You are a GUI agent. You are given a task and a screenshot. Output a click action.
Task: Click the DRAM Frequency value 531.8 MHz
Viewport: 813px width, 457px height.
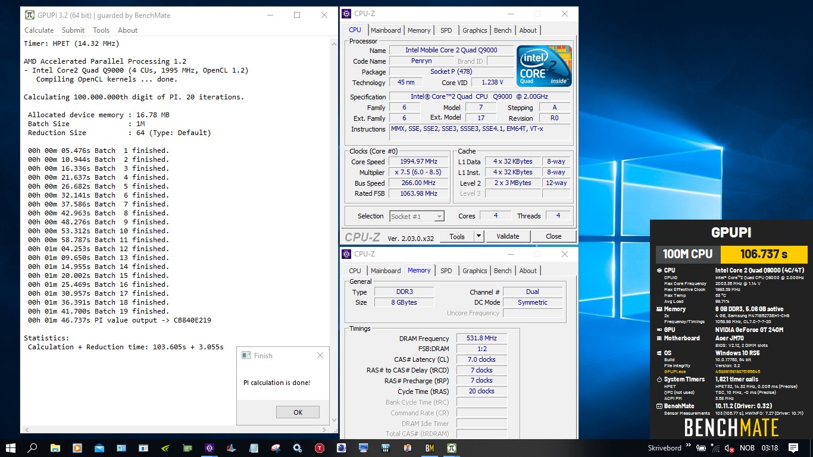(x=481, y=339)
